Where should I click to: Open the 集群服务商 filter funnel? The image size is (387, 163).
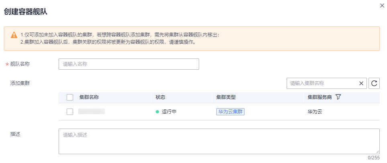pyautogui.click(x=338, y=97)
